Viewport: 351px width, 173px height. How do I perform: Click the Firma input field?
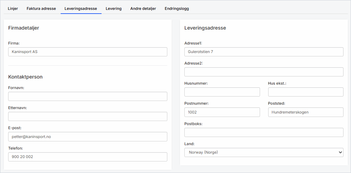(88, 52)
